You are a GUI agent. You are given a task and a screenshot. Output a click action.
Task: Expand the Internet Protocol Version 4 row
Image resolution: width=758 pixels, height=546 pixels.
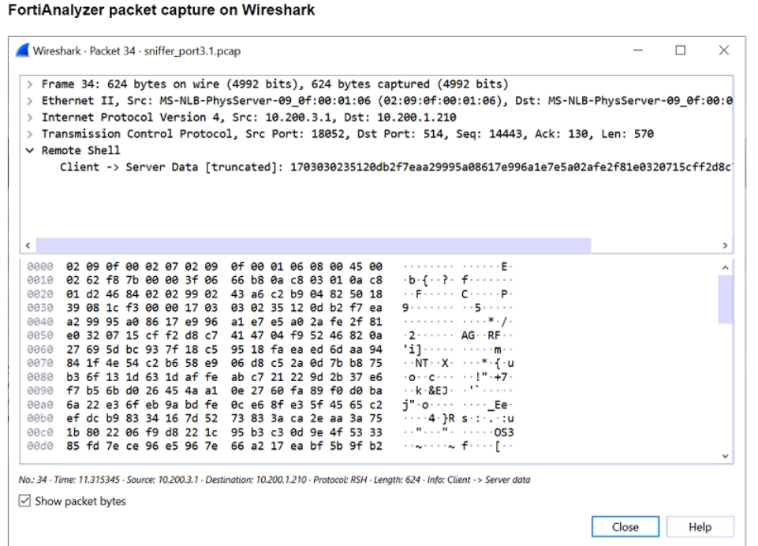pos(30,118)
